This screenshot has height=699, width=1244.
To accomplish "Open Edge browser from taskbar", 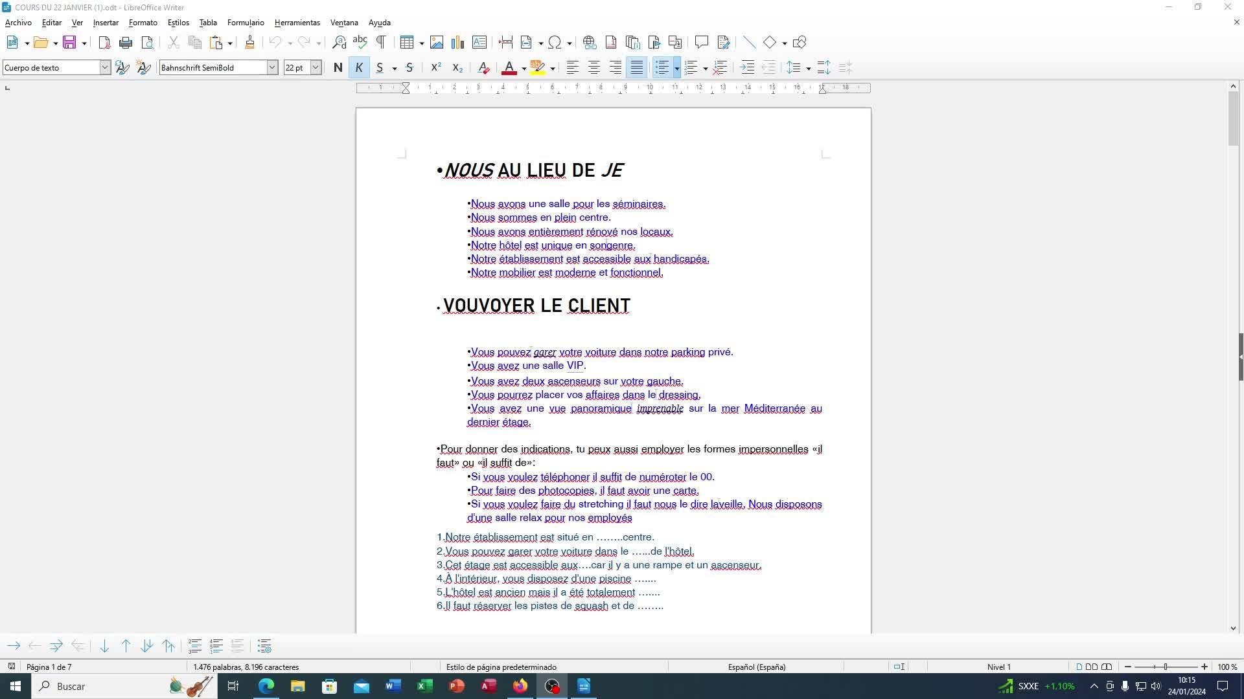I will [266, 686].
